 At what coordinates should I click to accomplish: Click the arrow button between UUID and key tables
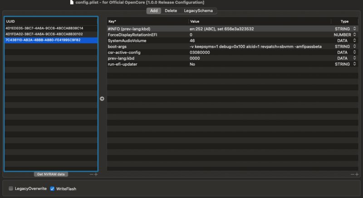(x=102, y=98)
